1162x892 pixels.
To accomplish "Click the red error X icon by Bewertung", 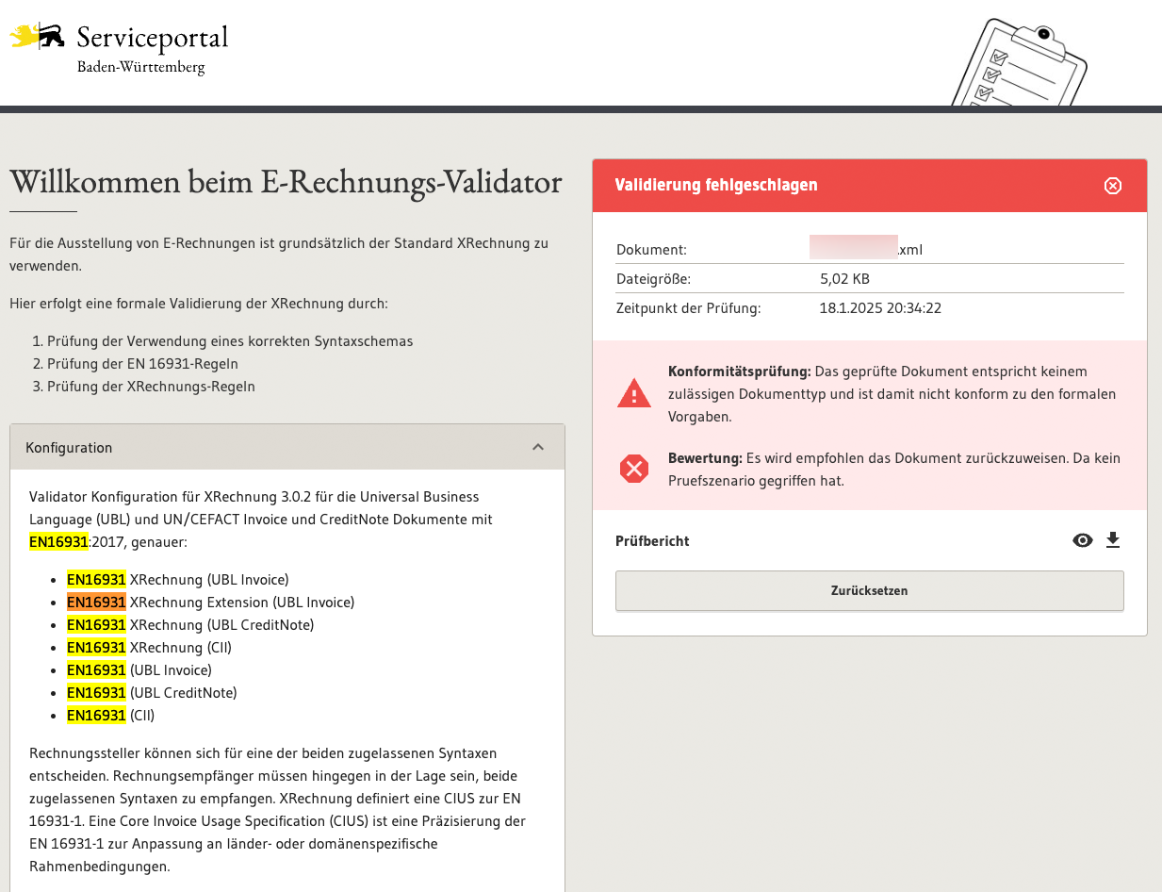I will point(633,469).
